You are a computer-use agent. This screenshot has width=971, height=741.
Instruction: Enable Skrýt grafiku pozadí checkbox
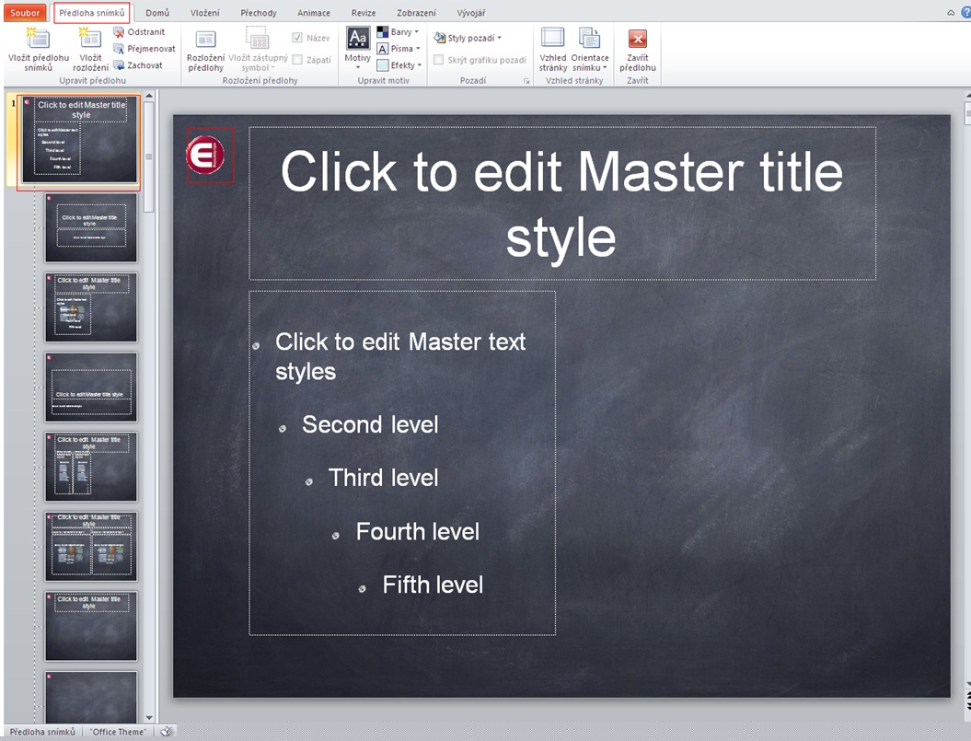click(x=438, y=60)
